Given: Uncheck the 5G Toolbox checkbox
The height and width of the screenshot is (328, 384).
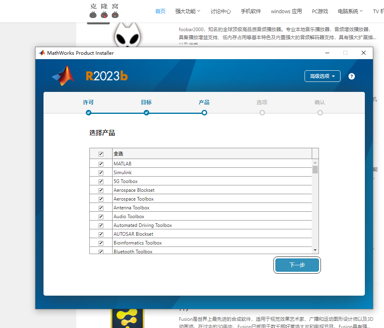Looking at the screenshot, I should click(101, 181).
